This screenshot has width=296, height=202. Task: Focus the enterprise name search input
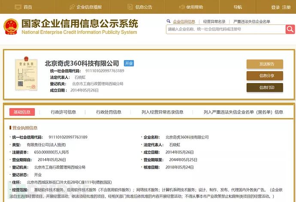tap(226, 29)
